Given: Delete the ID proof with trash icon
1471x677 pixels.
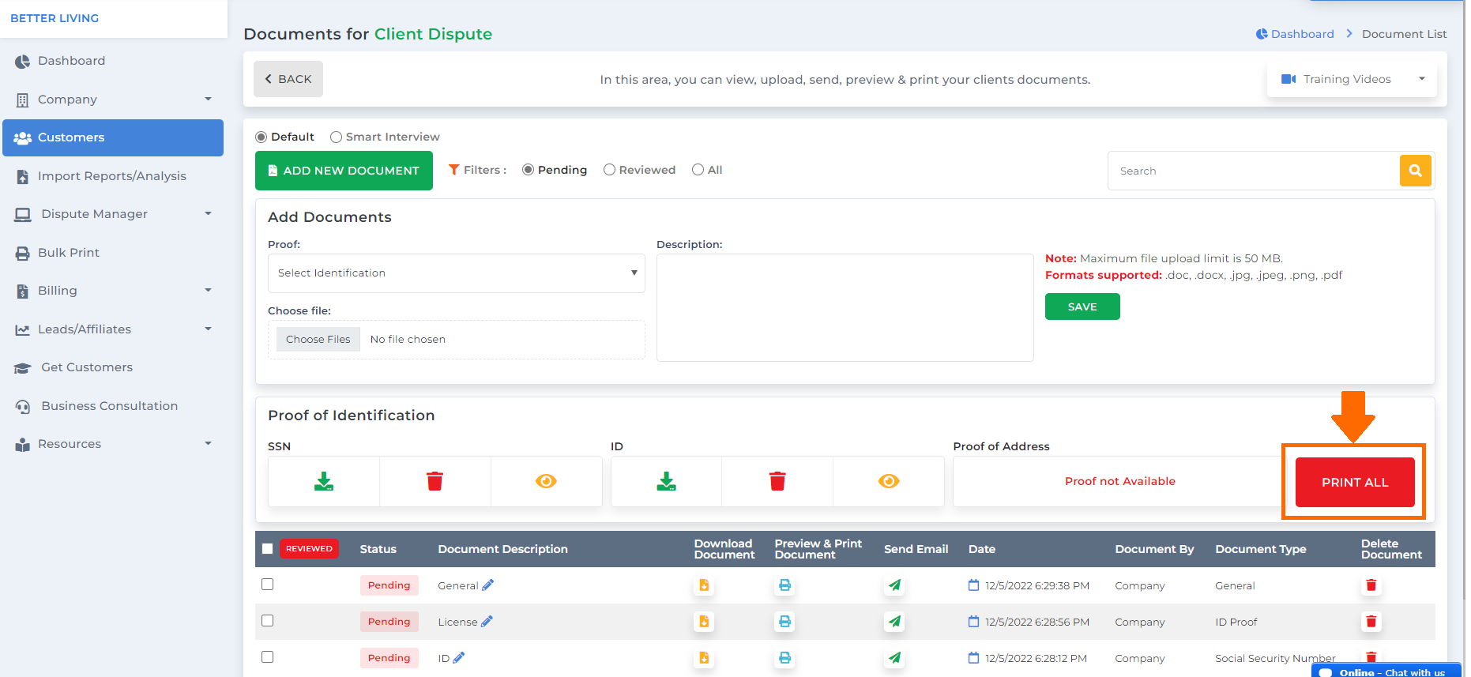Looking at the screenshot, I should click(x=777, y=481).
